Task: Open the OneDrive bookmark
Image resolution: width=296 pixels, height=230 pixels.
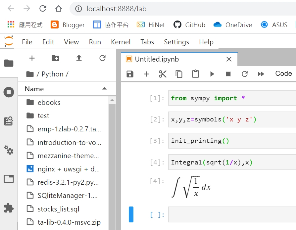Action: coord(232,25)
